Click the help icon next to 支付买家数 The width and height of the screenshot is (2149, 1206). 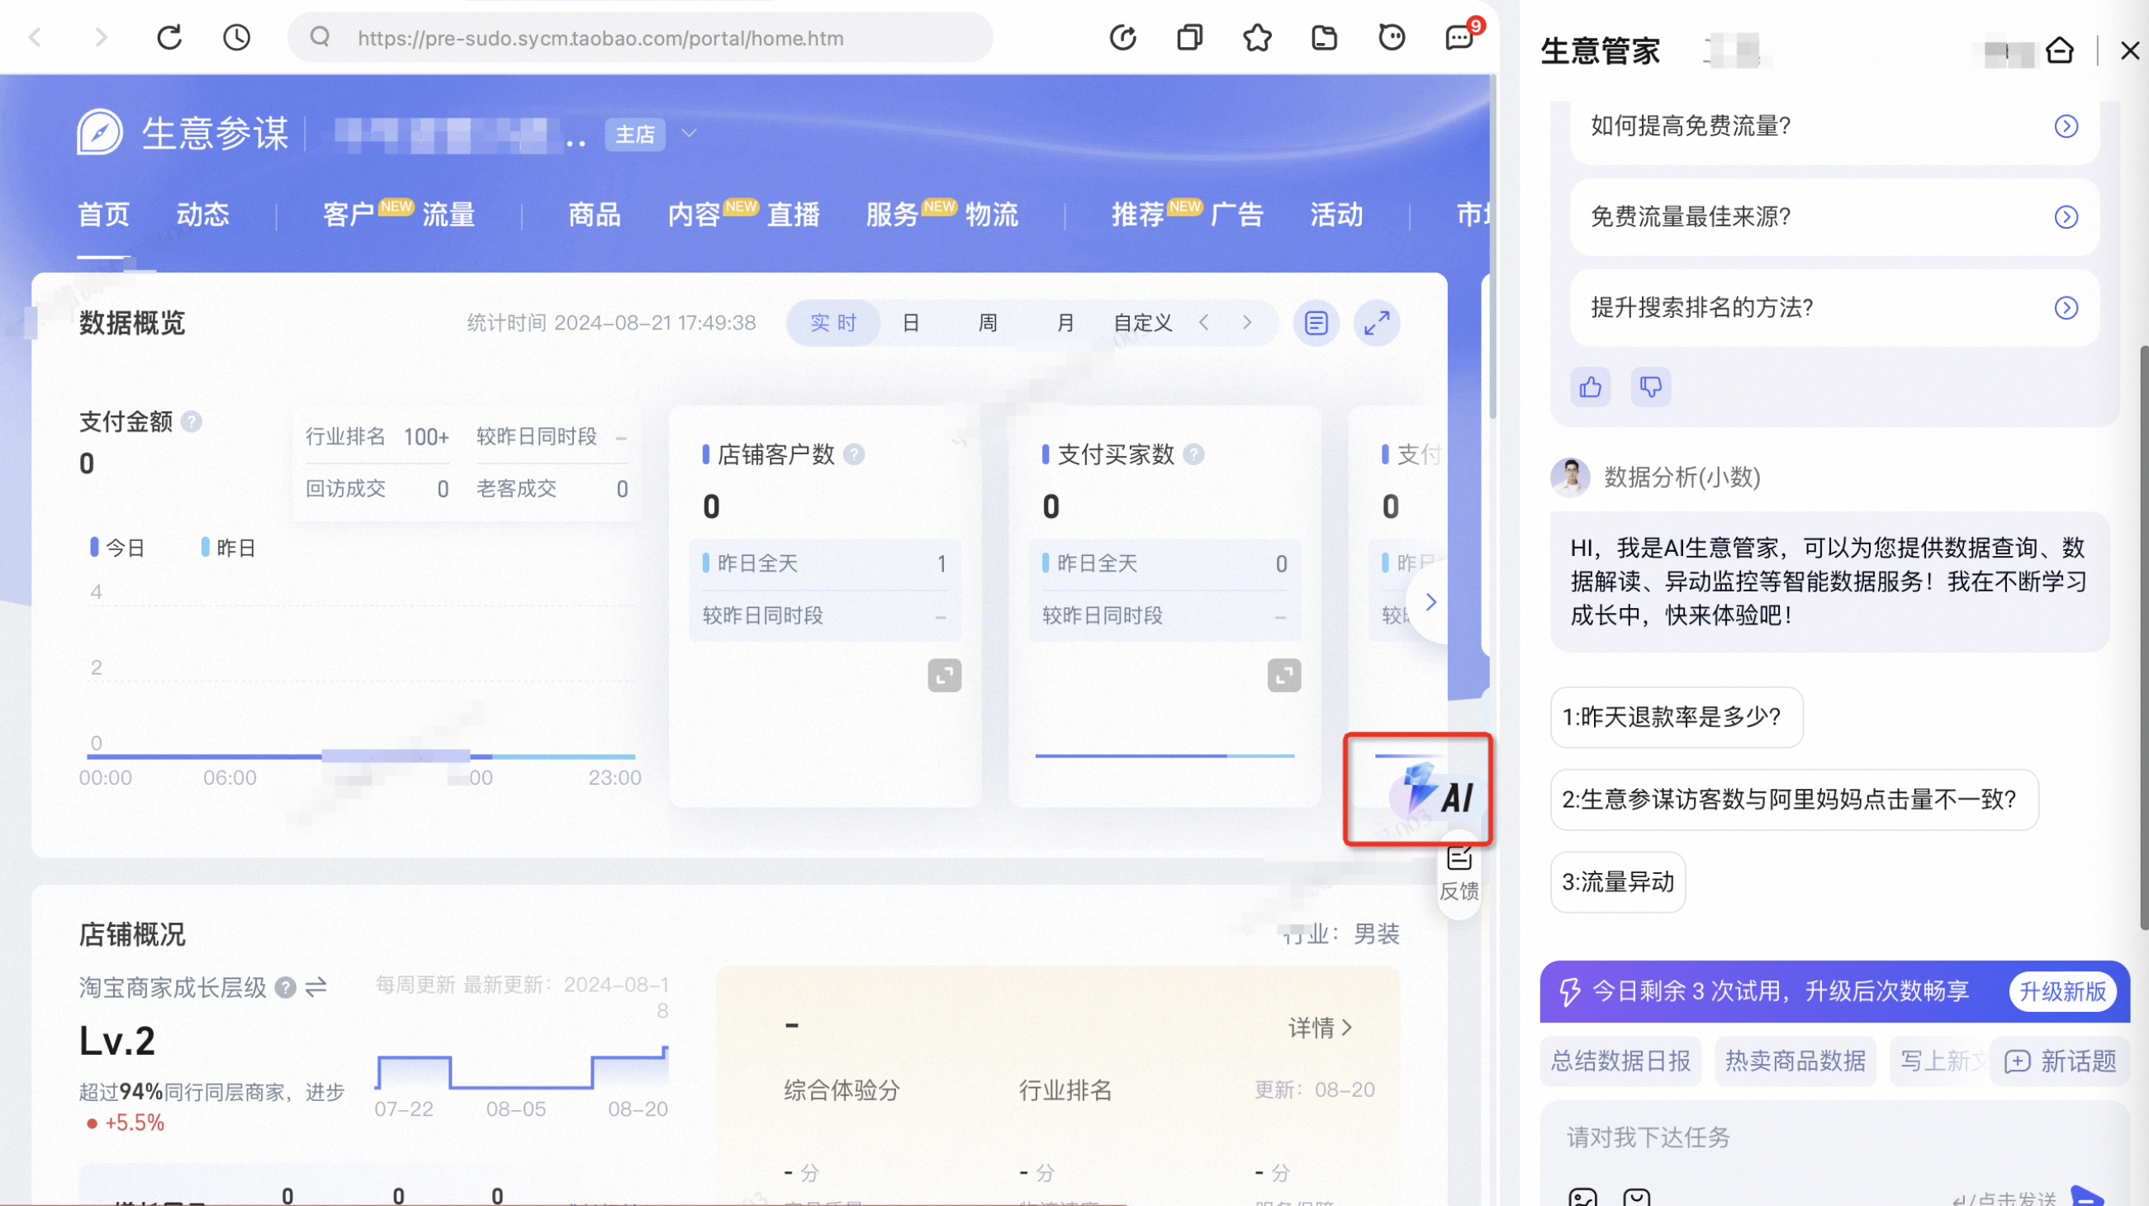coord(1193,454)
